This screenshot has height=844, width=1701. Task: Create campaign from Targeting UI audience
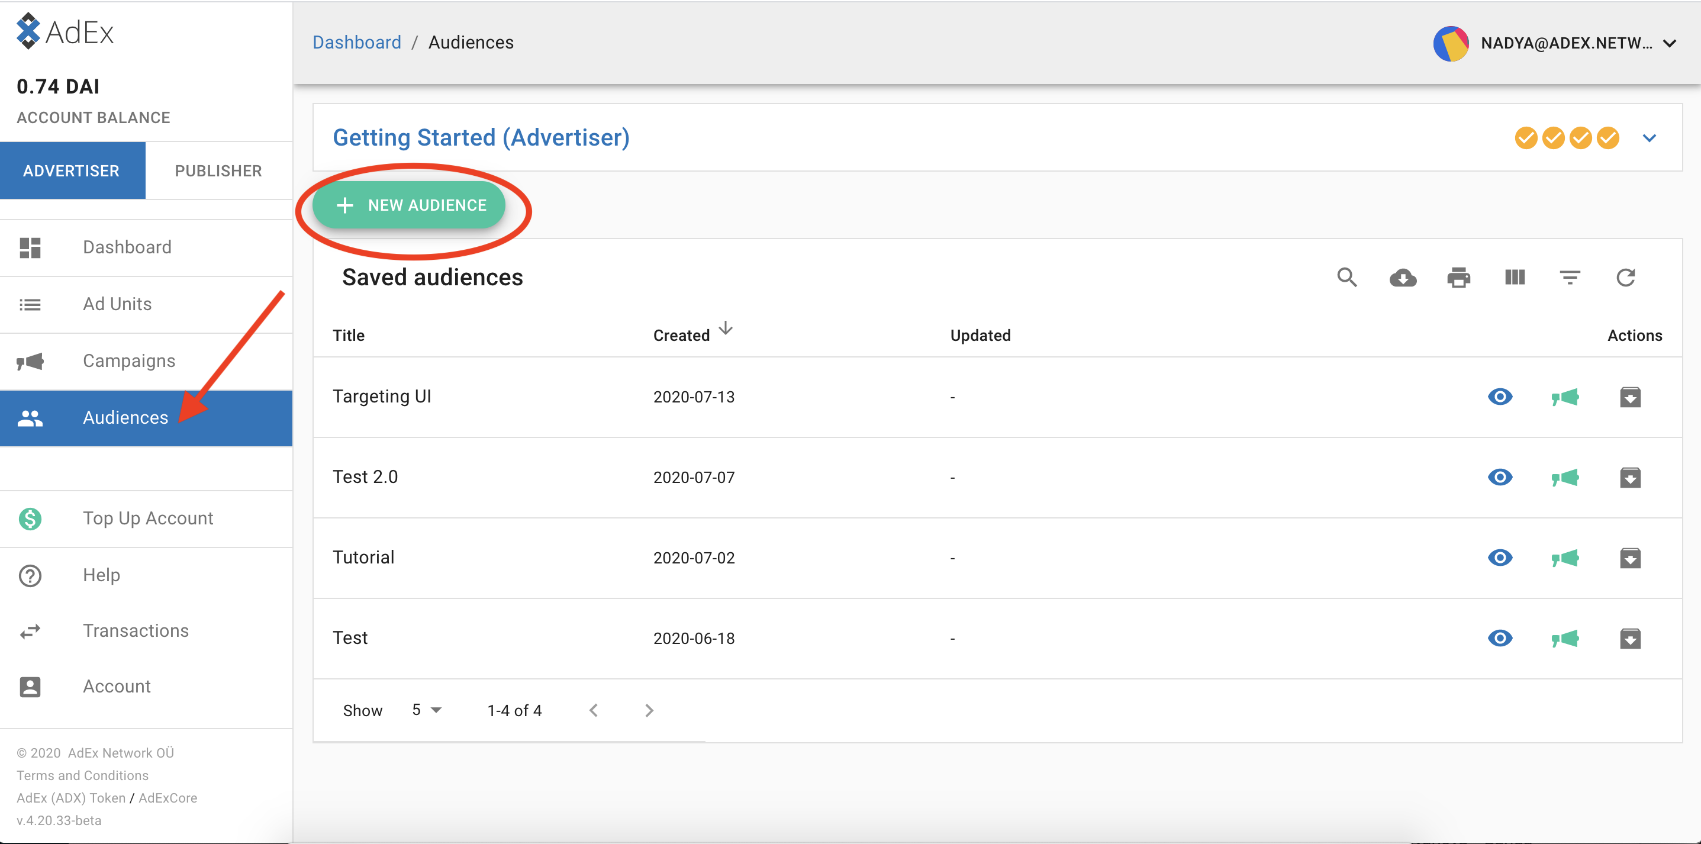(x=1565, y=398)
